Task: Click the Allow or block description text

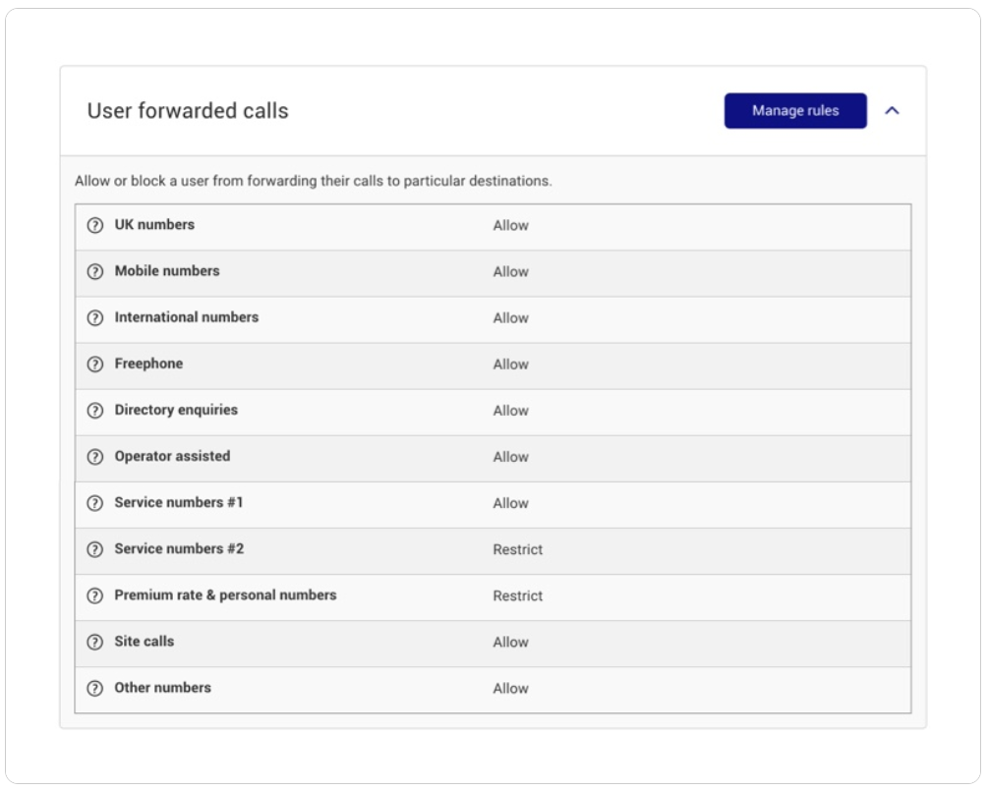Action: click(x=314, y=181)
